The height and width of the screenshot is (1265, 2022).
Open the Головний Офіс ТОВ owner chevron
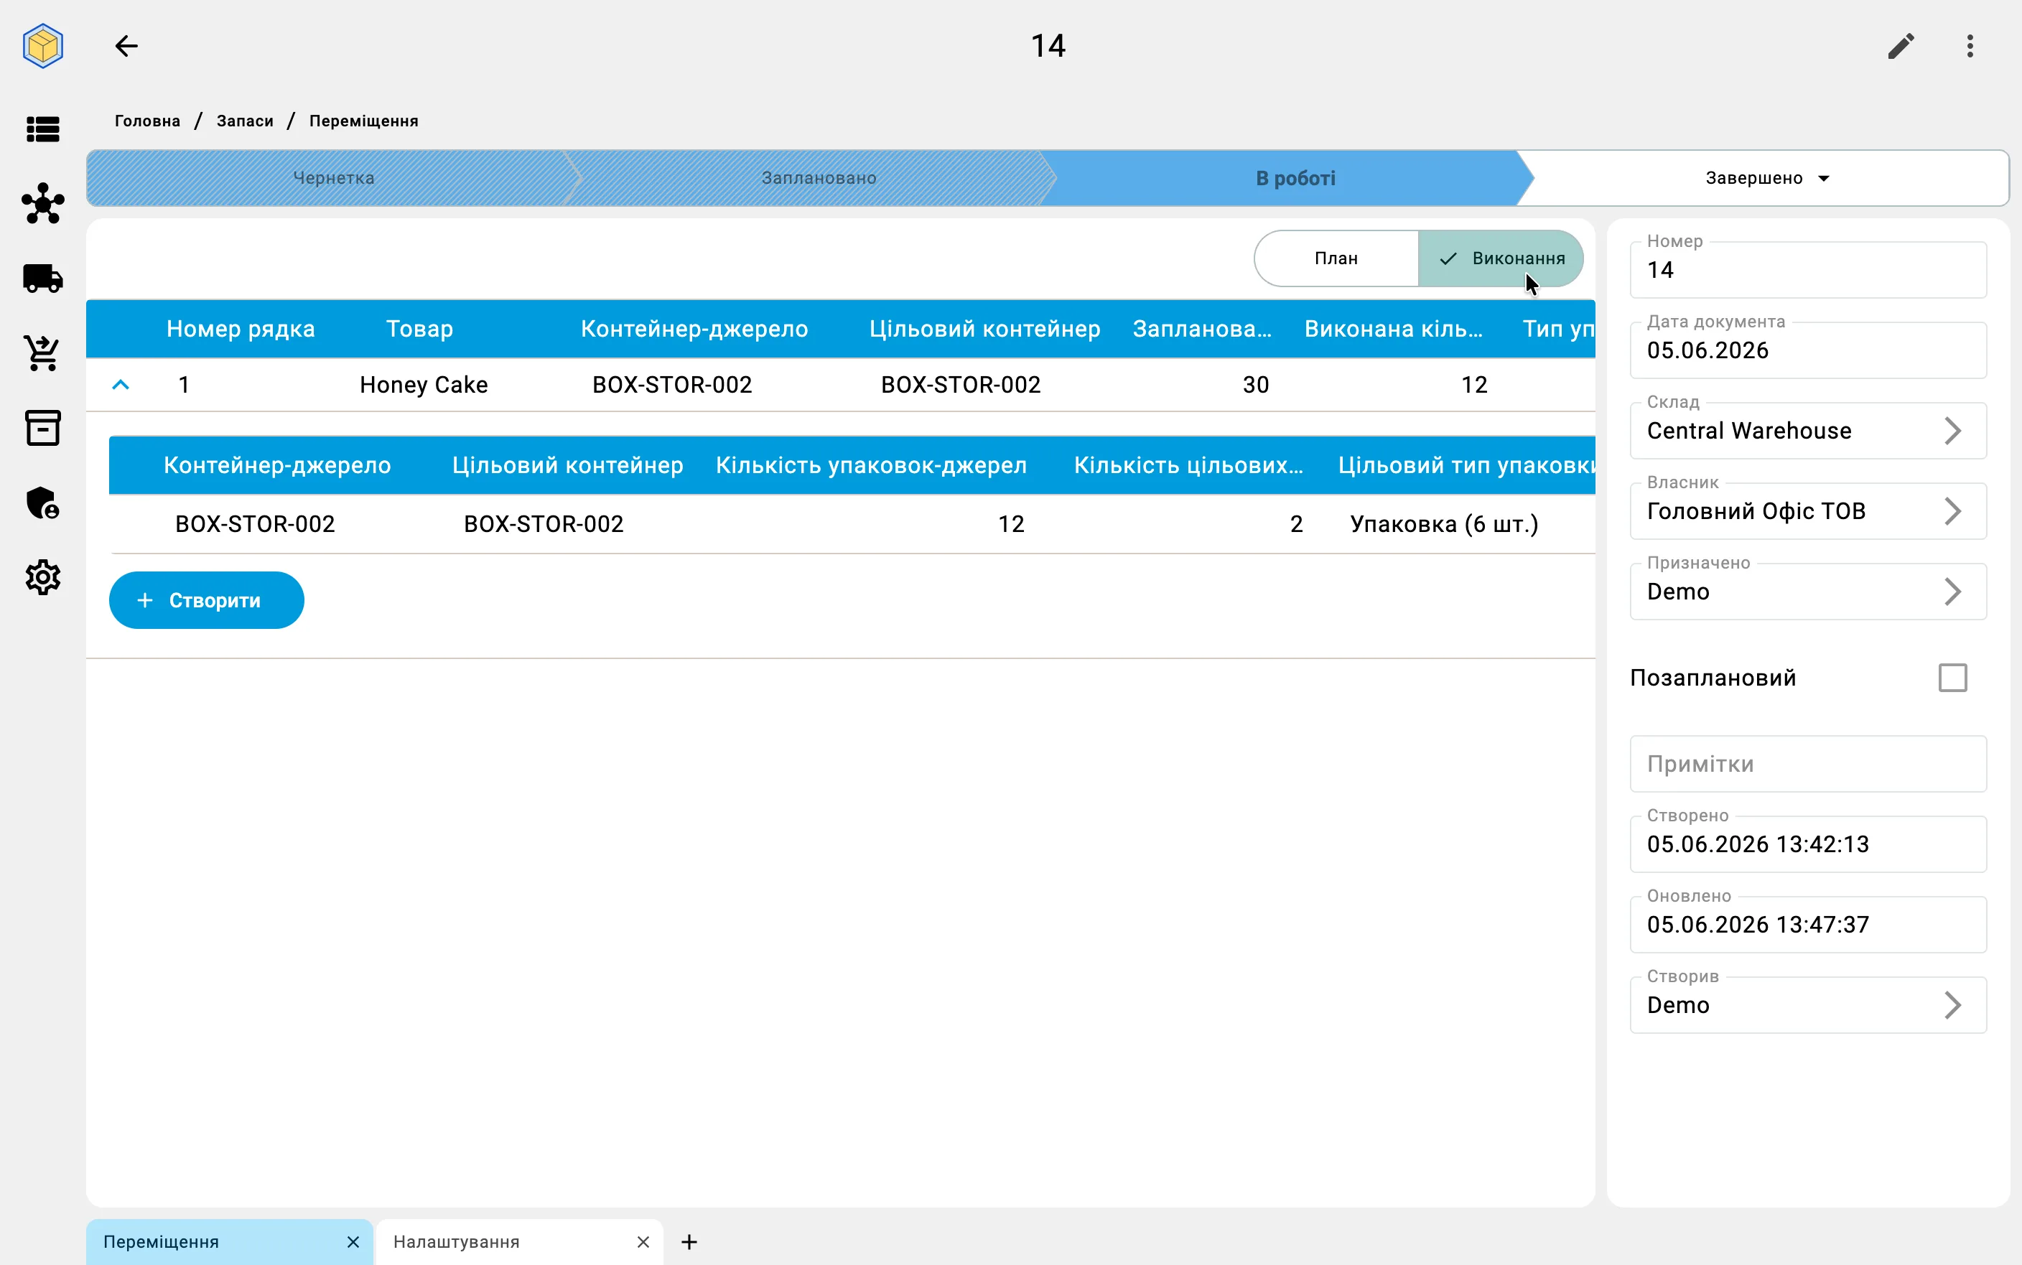point(1952,511)
